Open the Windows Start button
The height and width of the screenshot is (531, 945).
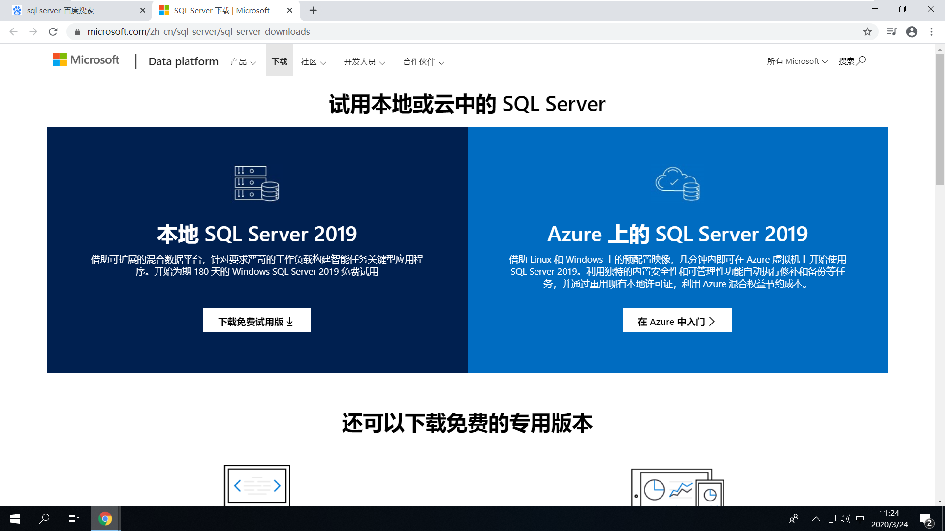pos(14,519)
